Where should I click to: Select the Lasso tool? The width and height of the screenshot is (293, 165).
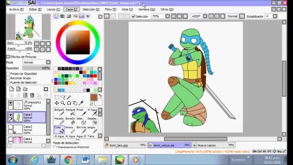63,97
